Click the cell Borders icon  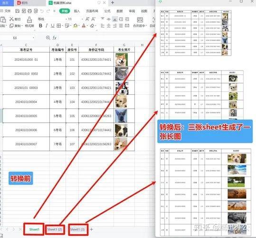tap(58, 26)
